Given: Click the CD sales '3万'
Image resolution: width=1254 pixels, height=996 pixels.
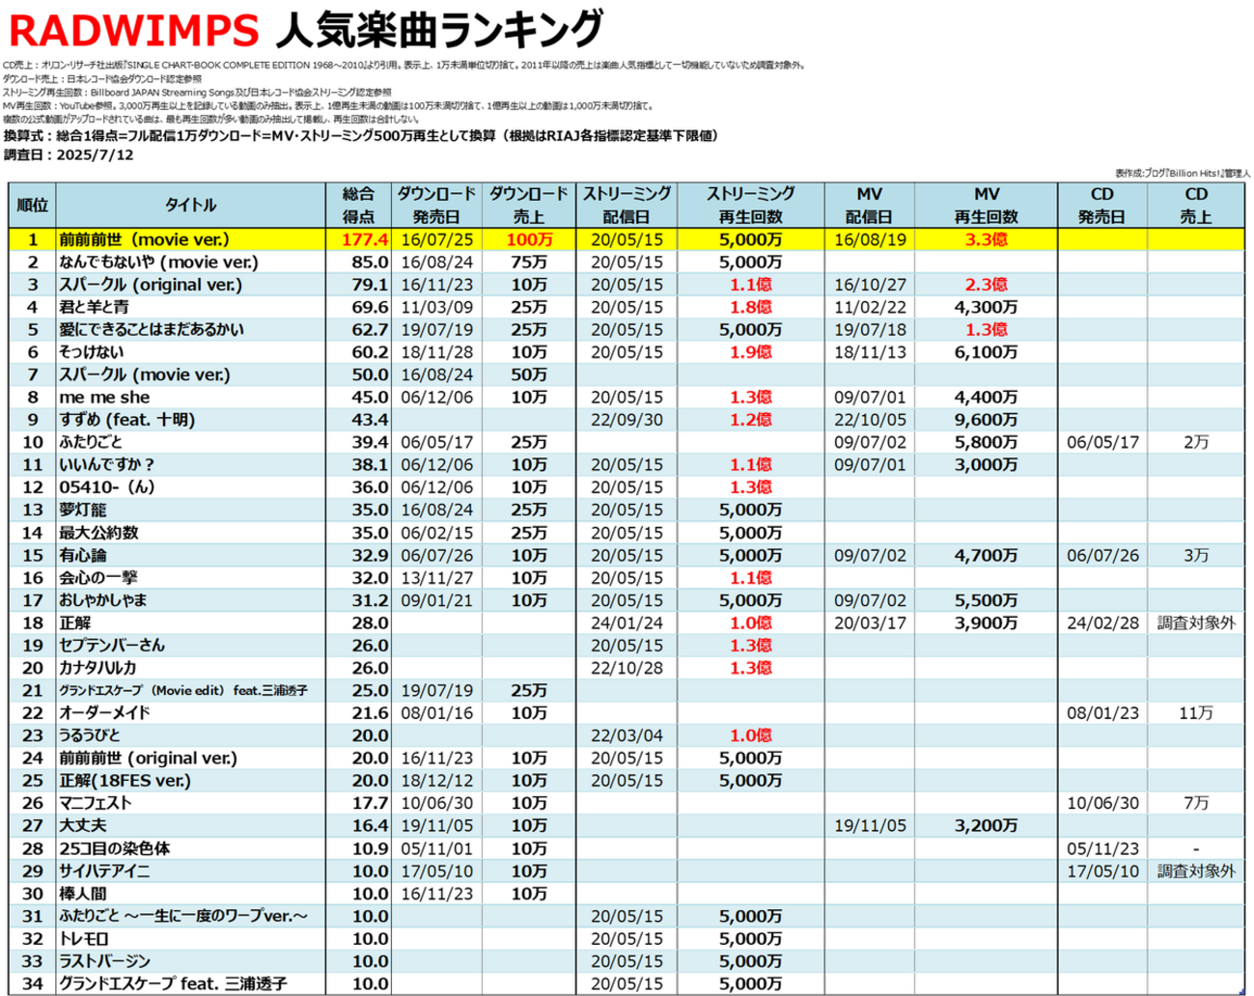Looking at the screenshot, I should click(1195, 555).
